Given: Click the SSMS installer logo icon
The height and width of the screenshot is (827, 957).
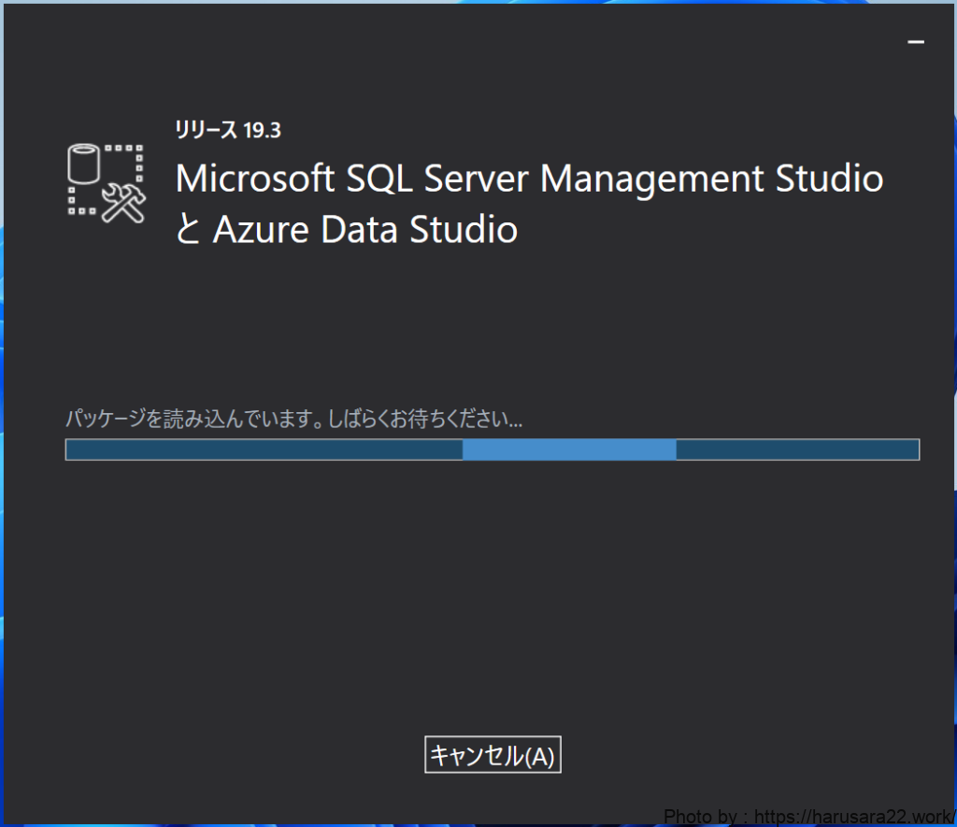Looking at the screenshot, I should [107, 182].
